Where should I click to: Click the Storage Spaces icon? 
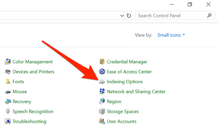point(102,112)
